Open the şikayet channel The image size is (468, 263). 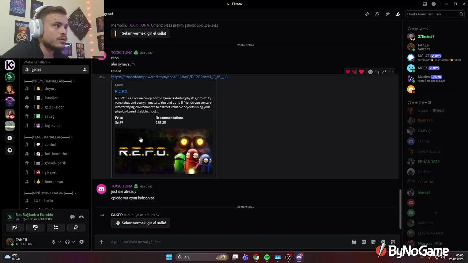point(56,172)
